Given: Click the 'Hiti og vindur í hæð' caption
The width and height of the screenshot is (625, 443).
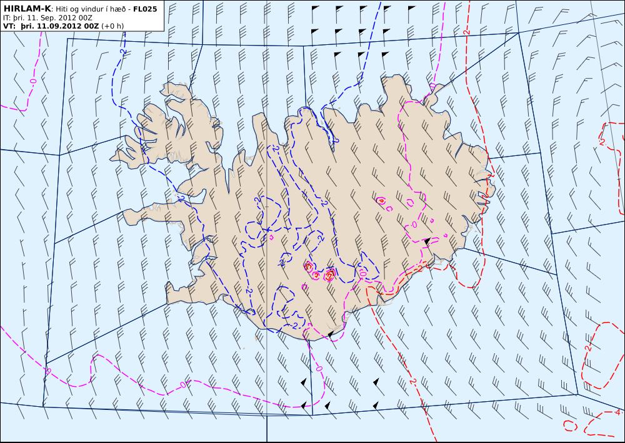Looking at the screenshot, I should (x=91, y=9).
